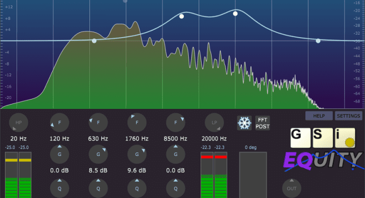Viewport: 365px width, 198px height.
Task: Click the snowflake freeze icon
Action: (244, 123)
